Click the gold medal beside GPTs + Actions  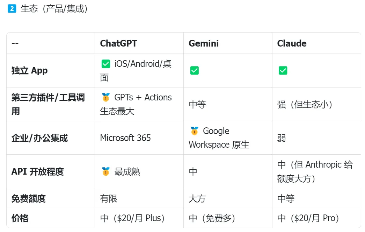106,98
